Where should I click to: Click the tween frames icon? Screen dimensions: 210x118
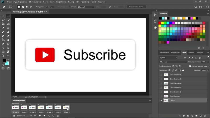pos(49,116)
